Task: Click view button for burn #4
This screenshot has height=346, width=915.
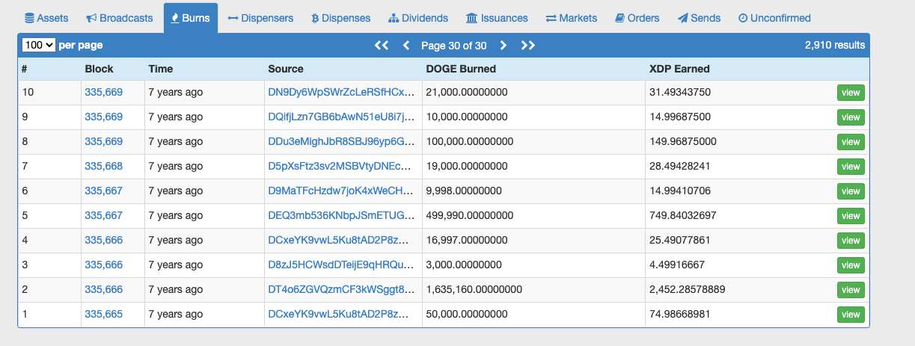Action: pos(851,241)
